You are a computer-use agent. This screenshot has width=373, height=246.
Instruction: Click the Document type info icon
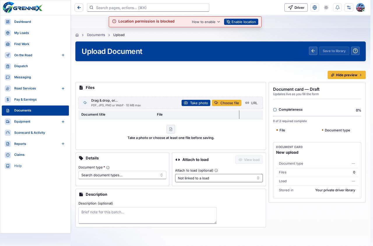108,168
